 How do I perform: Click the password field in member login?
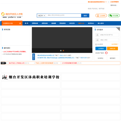(x=109, y=40)
